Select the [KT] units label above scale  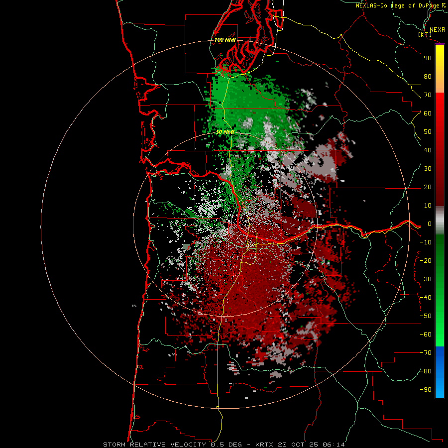point(425,34)
